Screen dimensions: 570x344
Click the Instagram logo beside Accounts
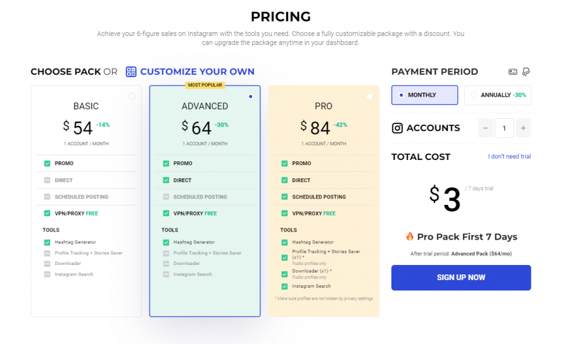click(397, 128)
